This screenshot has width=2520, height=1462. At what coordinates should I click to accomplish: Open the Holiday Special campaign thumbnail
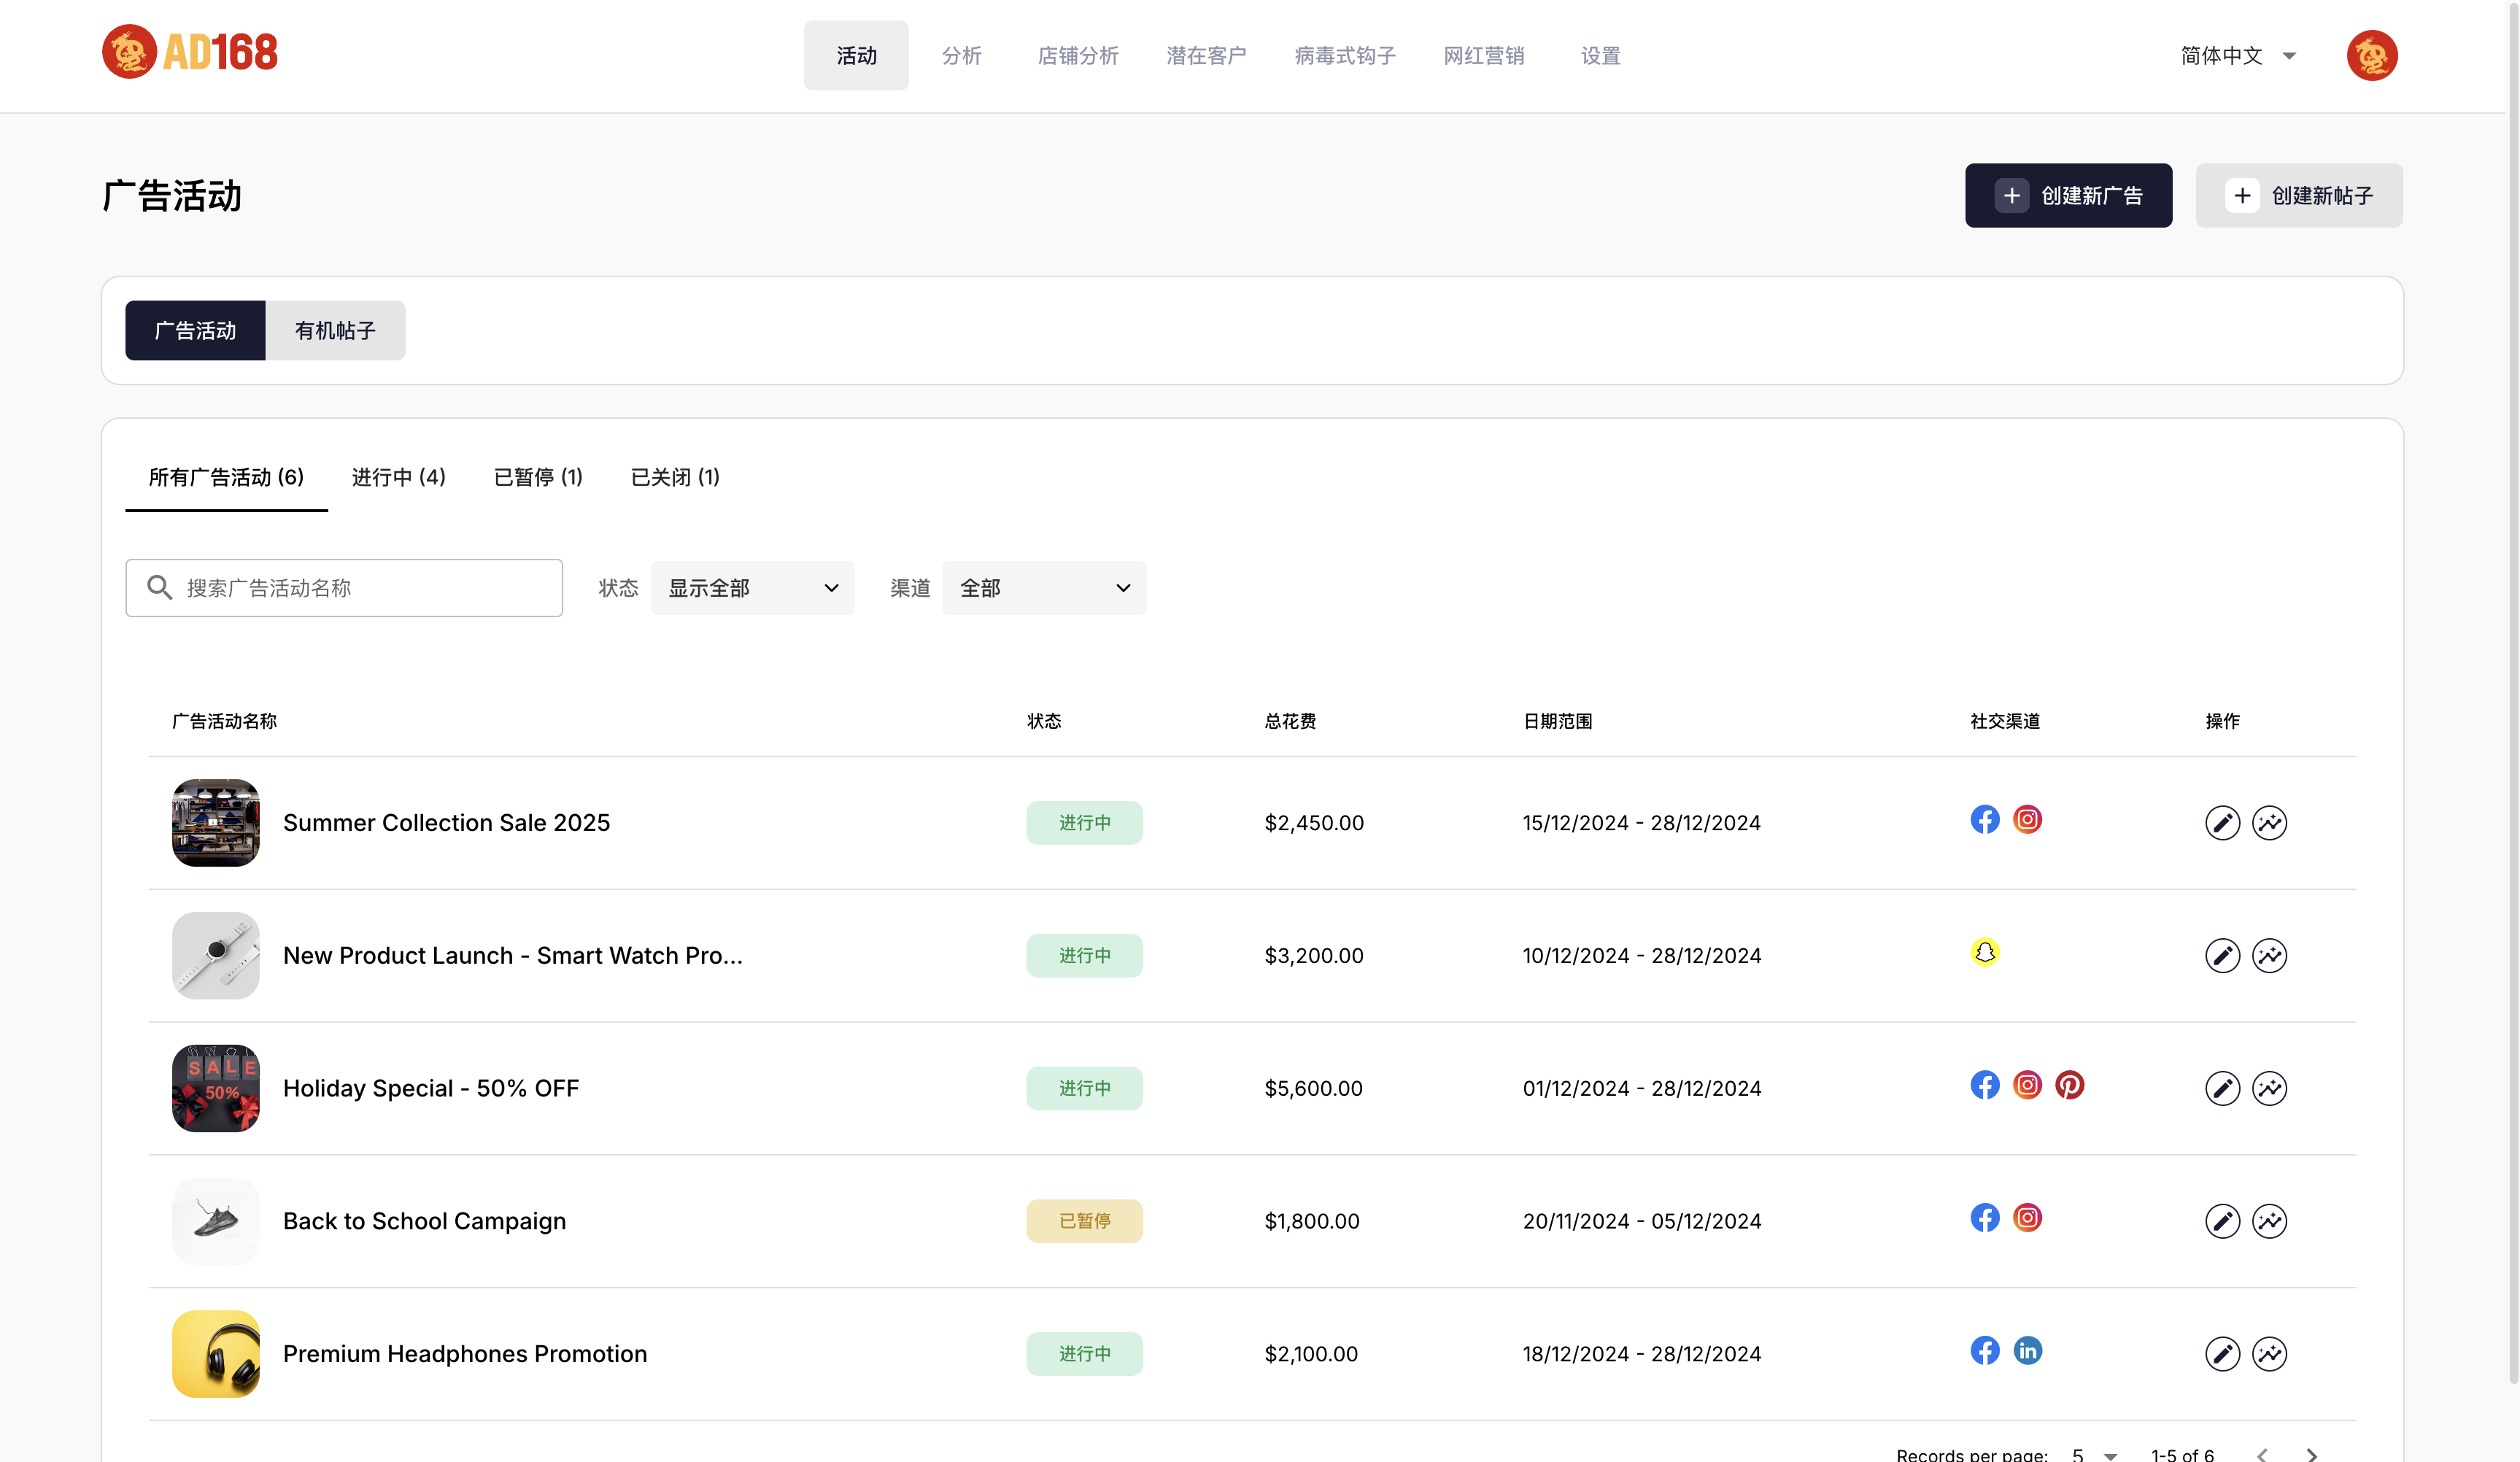point(216,1088)
